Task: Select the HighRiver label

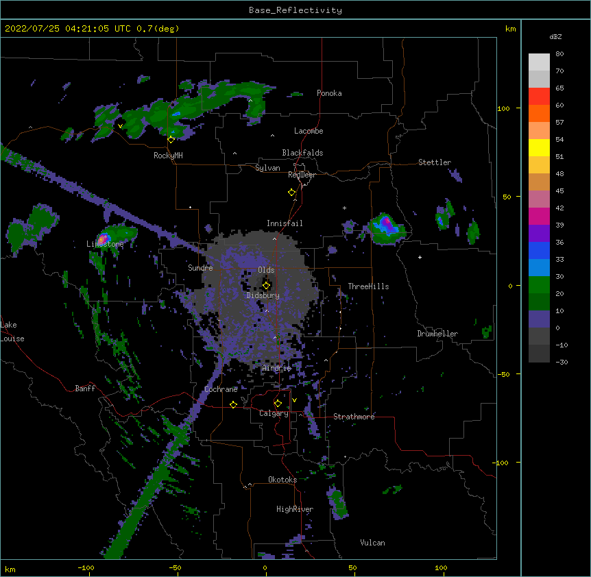Action: click(295, 509)
